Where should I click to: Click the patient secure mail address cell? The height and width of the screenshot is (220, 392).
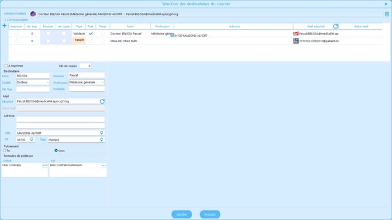pos(319,41)
